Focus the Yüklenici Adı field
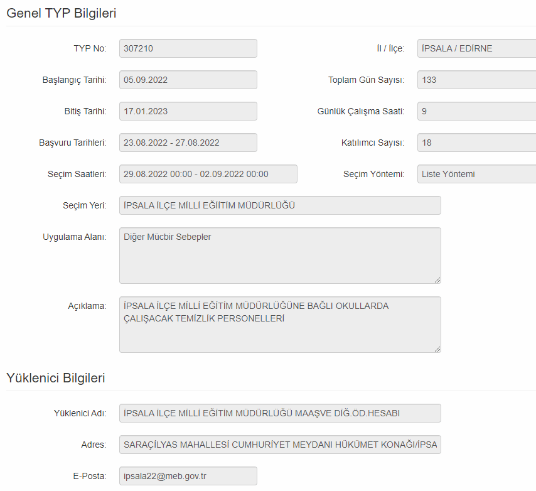Viewport: 536px width, 491px height. click(279, 413)
